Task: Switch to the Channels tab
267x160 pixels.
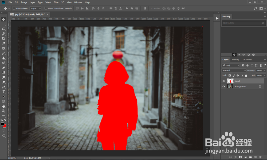Action: pyautogui.click(x=247, y=60)
